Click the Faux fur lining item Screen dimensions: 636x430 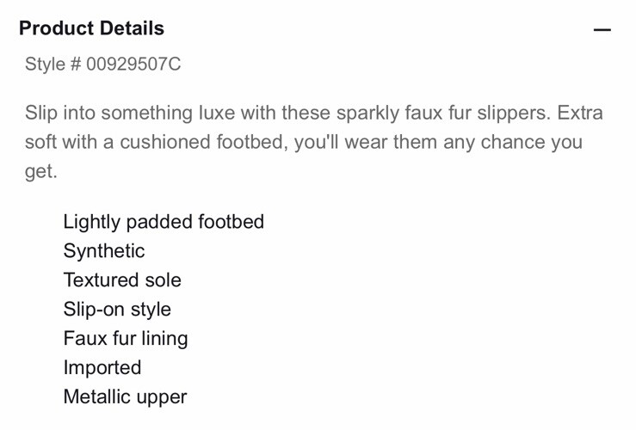(126, 338)
